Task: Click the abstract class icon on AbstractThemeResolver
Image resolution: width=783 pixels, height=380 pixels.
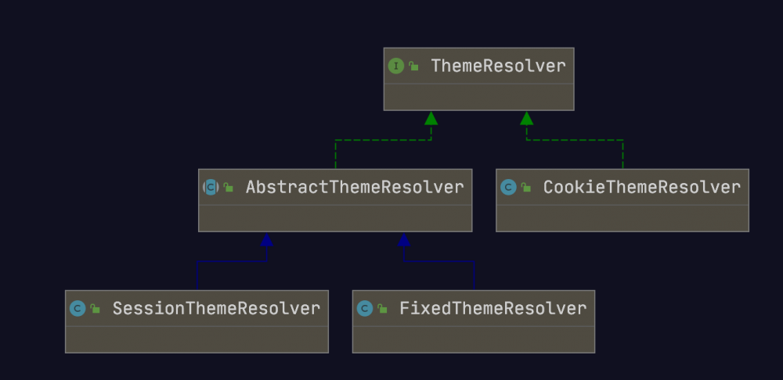Action: click(210, 188)
